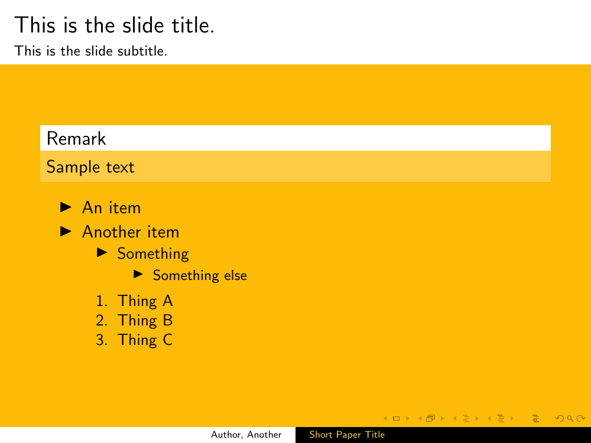This screenshot has height=443, width=591.
Task: Click the previous frame arrow
Action: [x=420, y=419]
